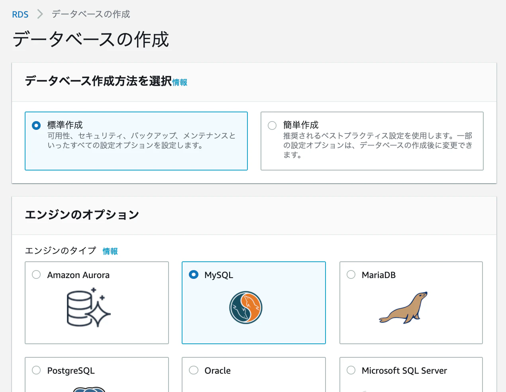
Task: Click the Amazon Aurora database sparkle icon
Action: [x=88, y=307]
